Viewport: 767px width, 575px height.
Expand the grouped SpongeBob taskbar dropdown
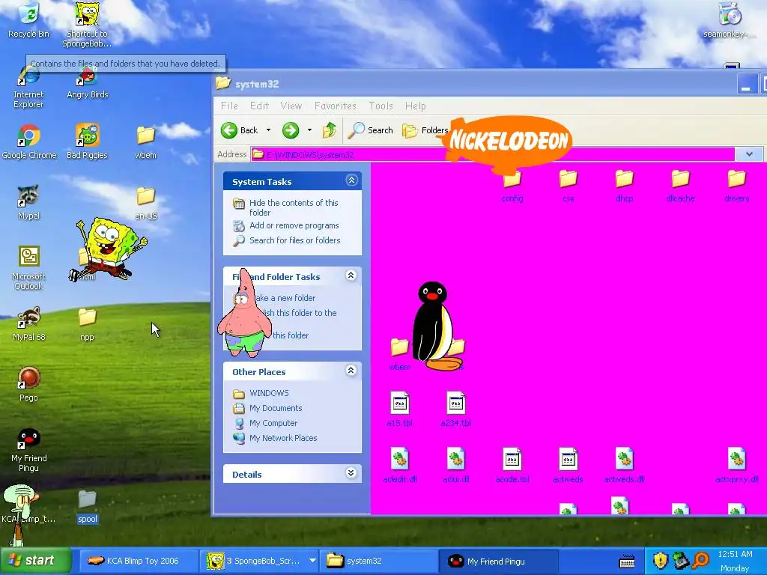click(x=312, y=561)
